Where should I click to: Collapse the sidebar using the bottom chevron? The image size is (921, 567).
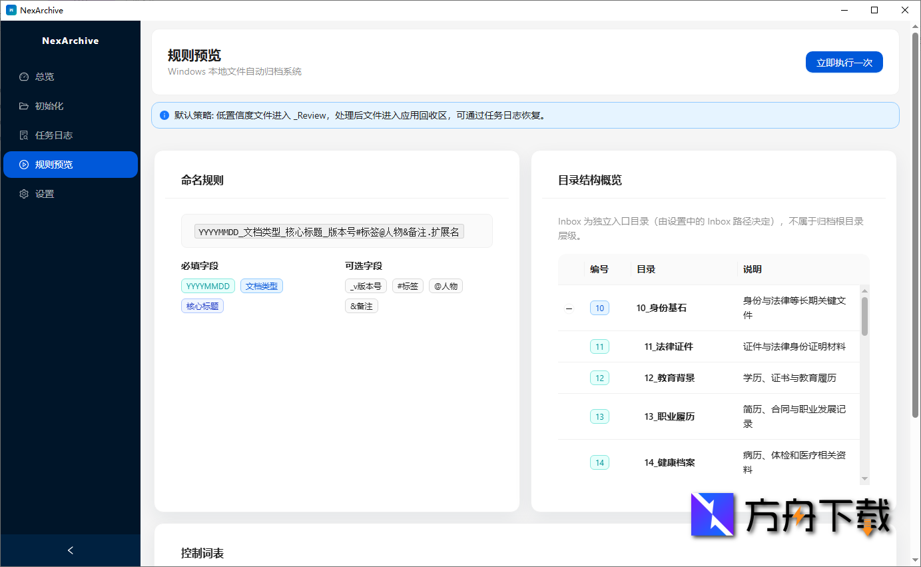click(x=70, y=550)
